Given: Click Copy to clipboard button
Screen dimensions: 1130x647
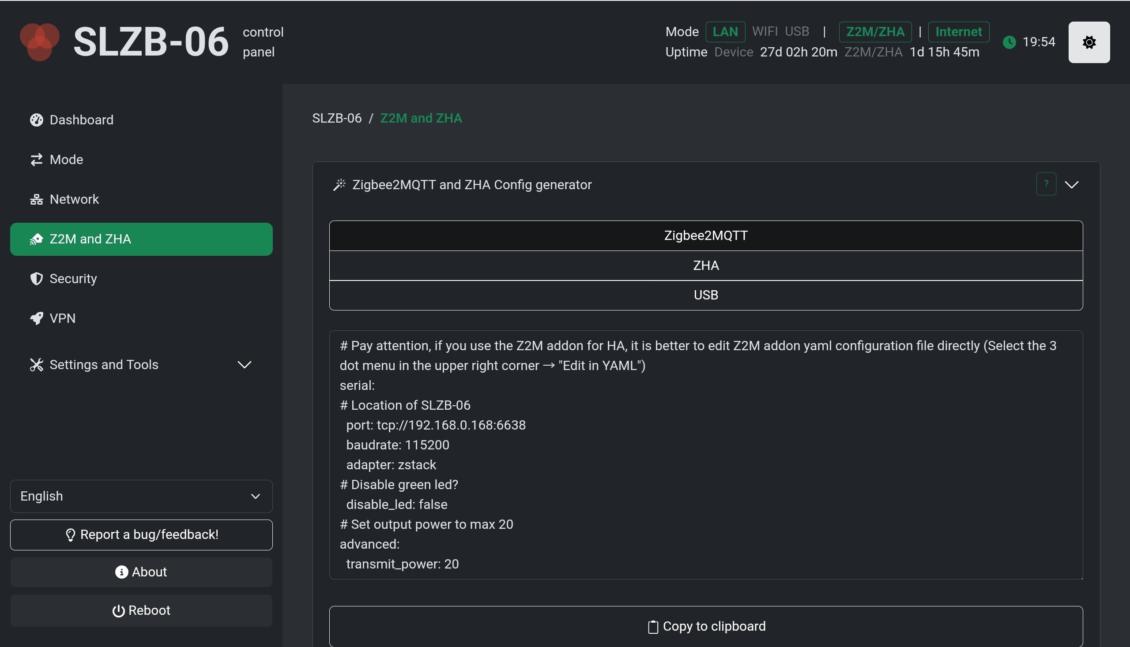Looking at the screenshot, I should coord(706,626).
